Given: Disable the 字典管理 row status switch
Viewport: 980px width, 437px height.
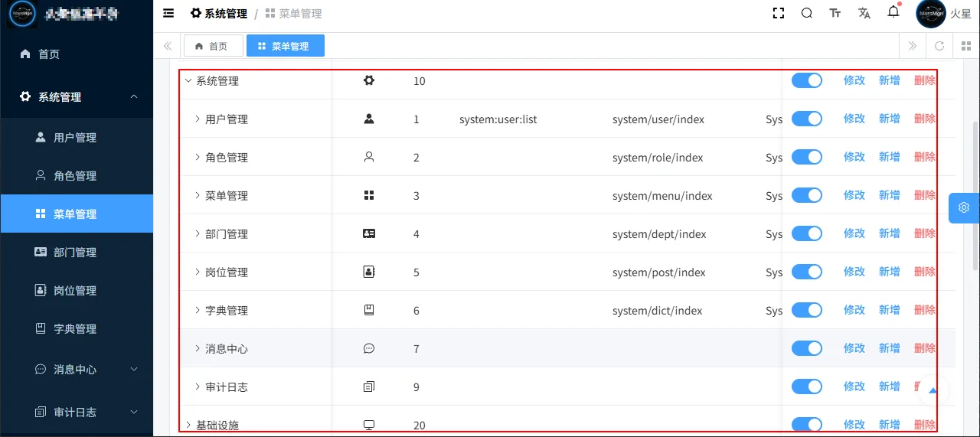Looking at the screenshot, I should [x=806, y=310].
